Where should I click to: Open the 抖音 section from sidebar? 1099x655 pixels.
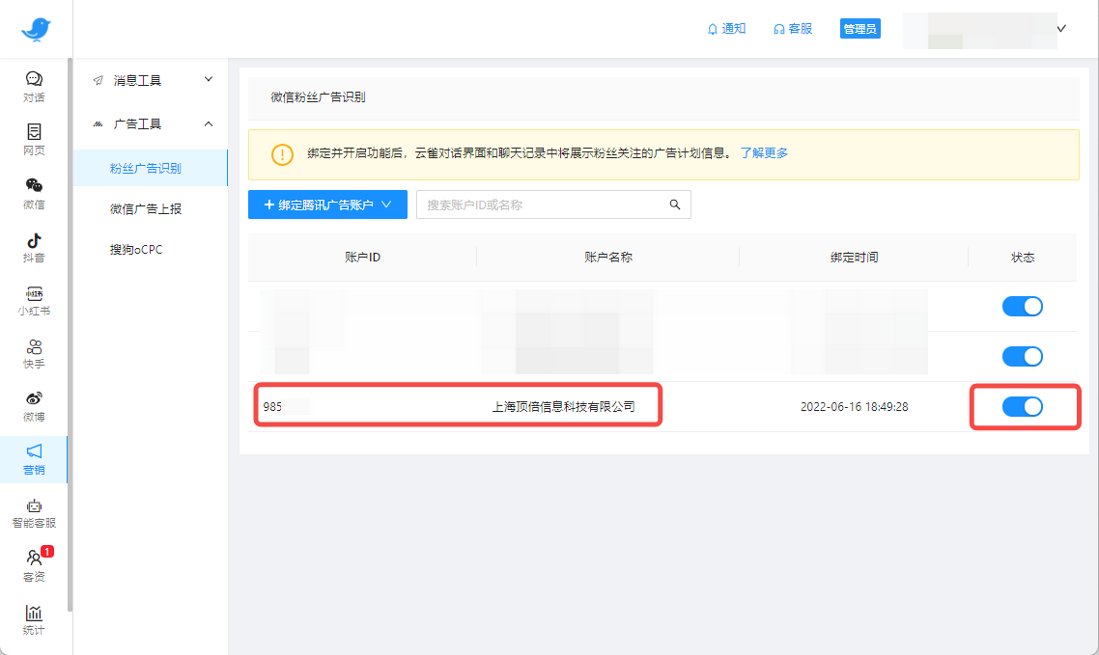[34, 244]
